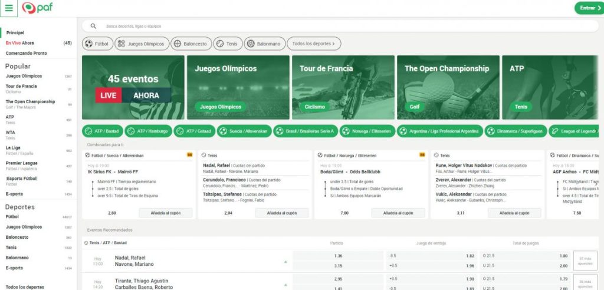Click the search magnifier icon
This screenshot has height=290, width=604.
[x=93, y=27]
